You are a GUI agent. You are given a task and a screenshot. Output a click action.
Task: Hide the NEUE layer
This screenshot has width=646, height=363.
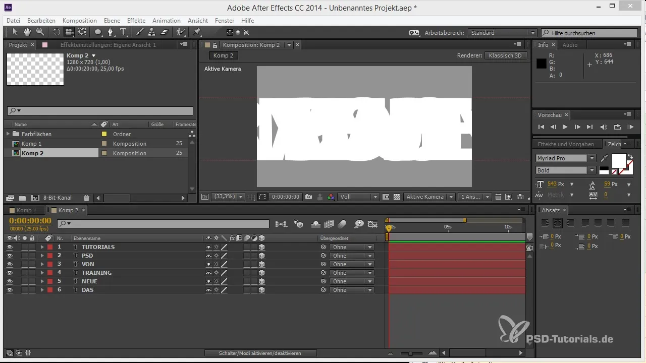coord(10,281)
